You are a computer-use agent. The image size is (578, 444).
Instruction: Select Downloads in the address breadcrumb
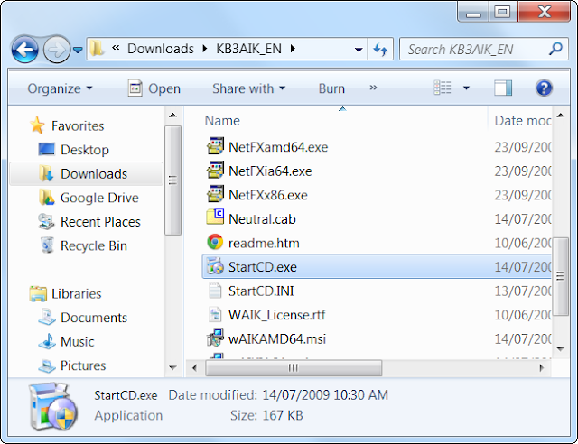[x=161, y=49]
